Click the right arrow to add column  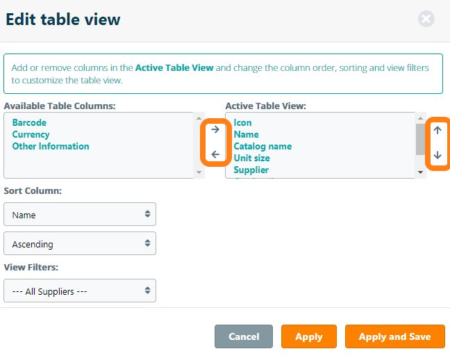click(215, 129)
